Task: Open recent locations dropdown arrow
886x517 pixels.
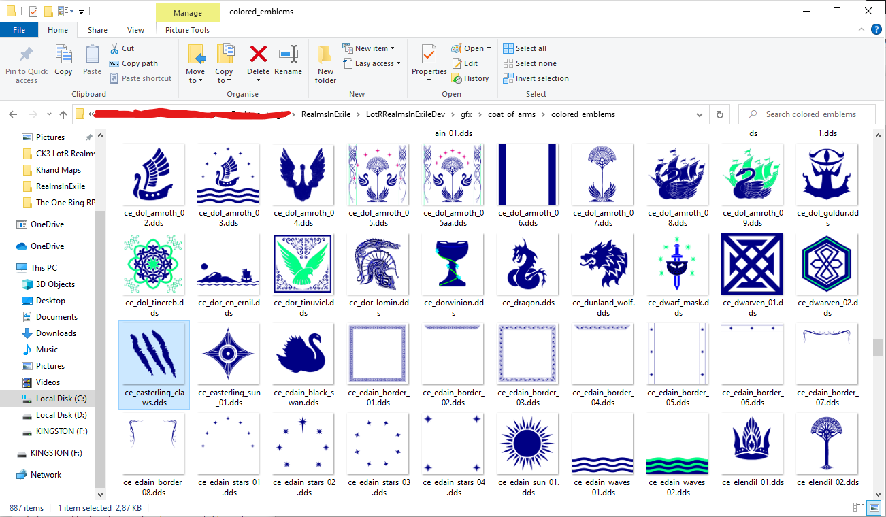Action: [x=49, y=114]
